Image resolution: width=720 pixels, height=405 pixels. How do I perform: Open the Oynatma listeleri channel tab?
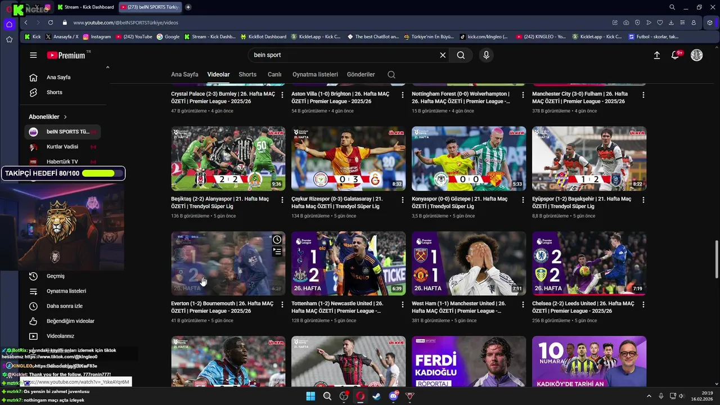315,74
